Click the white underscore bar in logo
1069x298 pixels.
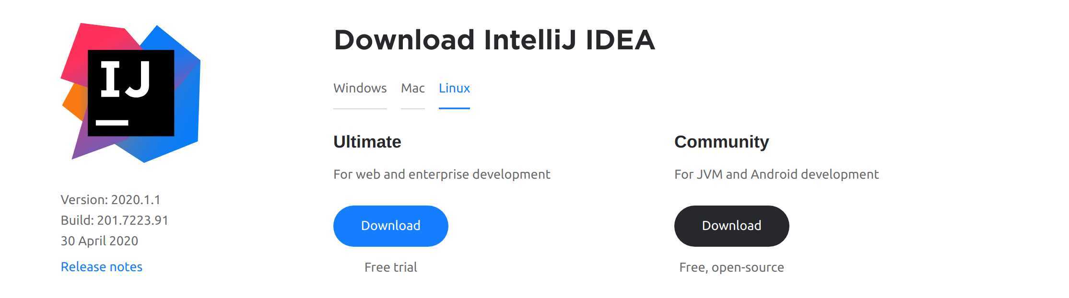pyautogui.click(x=112, y=123)
